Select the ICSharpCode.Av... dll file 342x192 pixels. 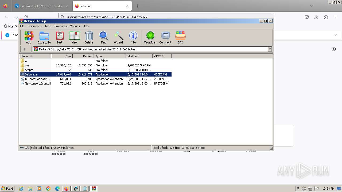[x=37, y=79]
